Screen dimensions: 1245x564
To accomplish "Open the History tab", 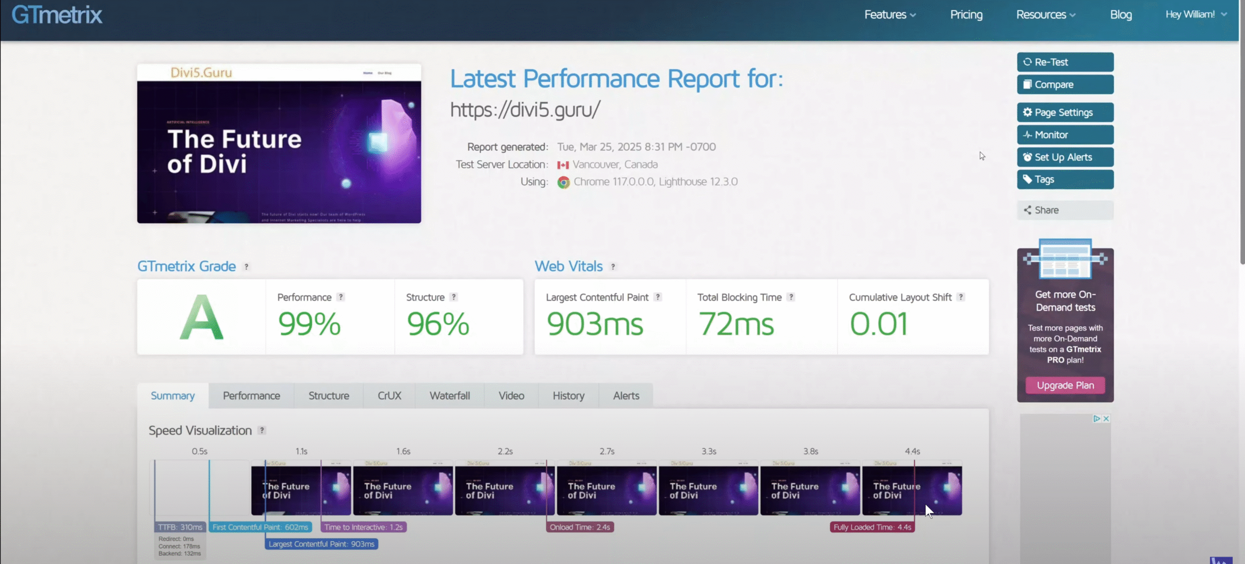I will 568,395.
